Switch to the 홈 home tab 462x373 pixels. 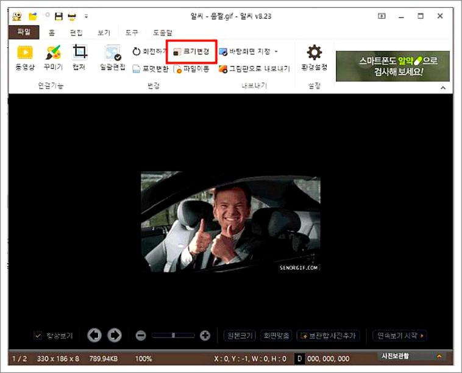52,32
